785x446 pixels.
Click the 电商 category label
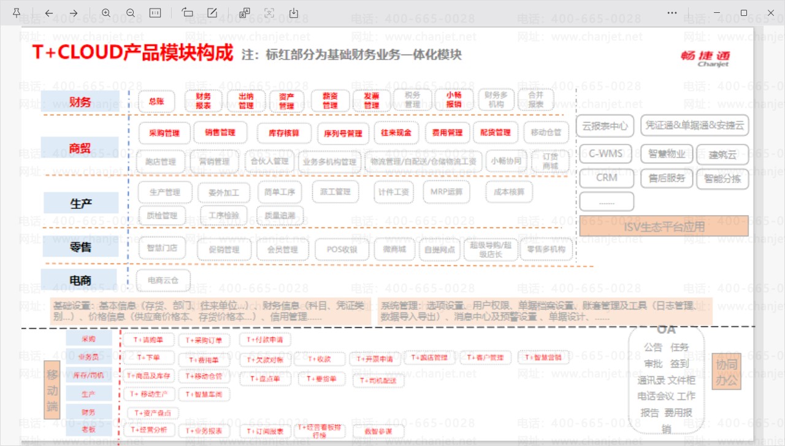click(x=80, y=281)
